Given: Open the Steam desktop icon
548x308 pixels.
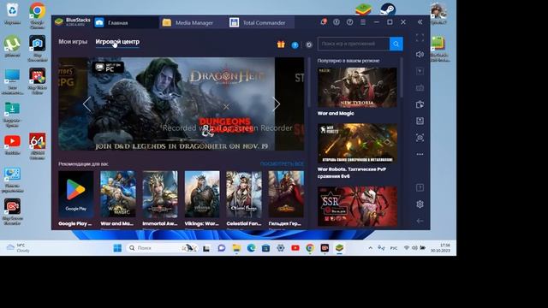Looking at the screenshot, I should tap(387, 9).
